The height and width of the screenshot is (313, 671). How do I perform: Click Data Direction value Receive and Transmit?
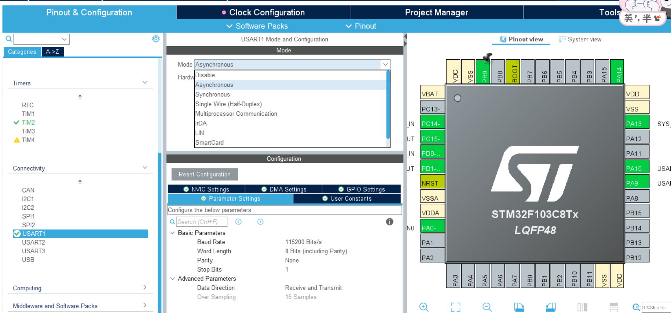coord(313,288)
